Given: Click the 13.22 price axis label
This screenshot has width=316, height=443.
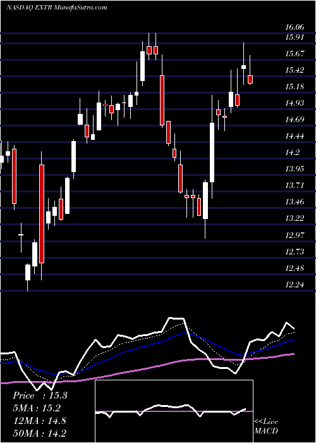Looking at the screenshot, I should click(x=295, y=218).
